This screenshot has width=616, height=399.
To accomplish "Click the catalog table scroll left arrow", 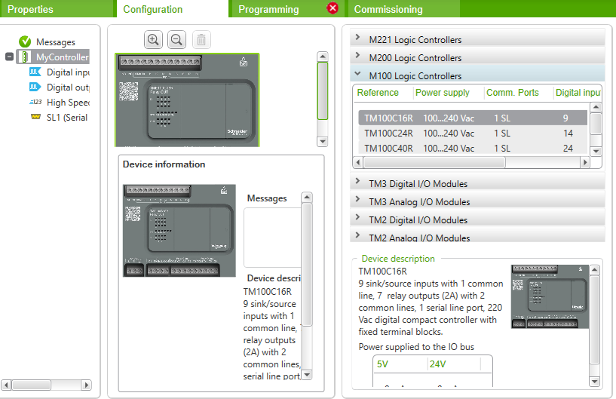I will point(358,162).
